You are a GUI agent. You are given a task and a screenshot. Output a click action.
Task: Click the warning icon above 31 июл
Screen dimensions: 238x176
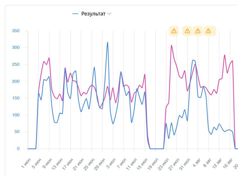(x=187, y=31)
